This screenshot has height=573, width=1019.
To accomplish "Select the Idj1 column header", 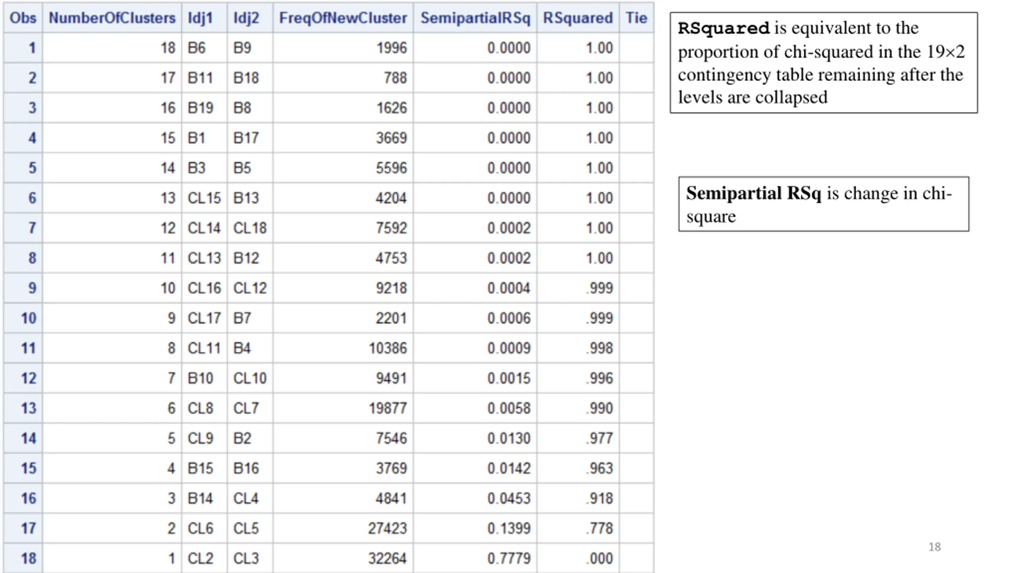I will point(205,18).
